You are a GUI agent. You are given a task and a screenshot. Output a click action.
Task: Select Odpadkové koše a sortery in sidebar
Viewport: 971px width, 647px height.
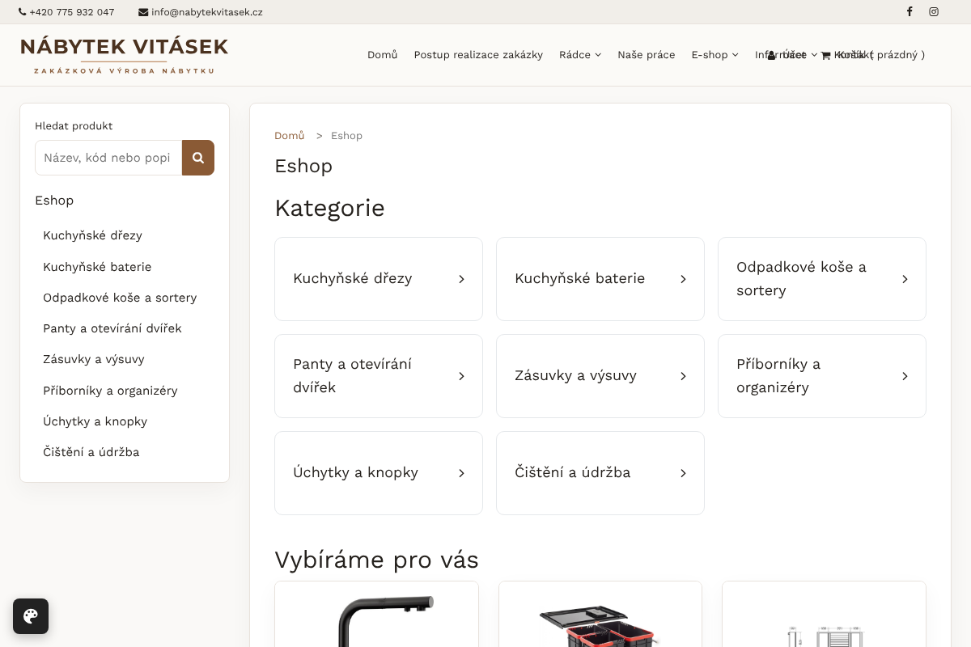click(120, 298)
